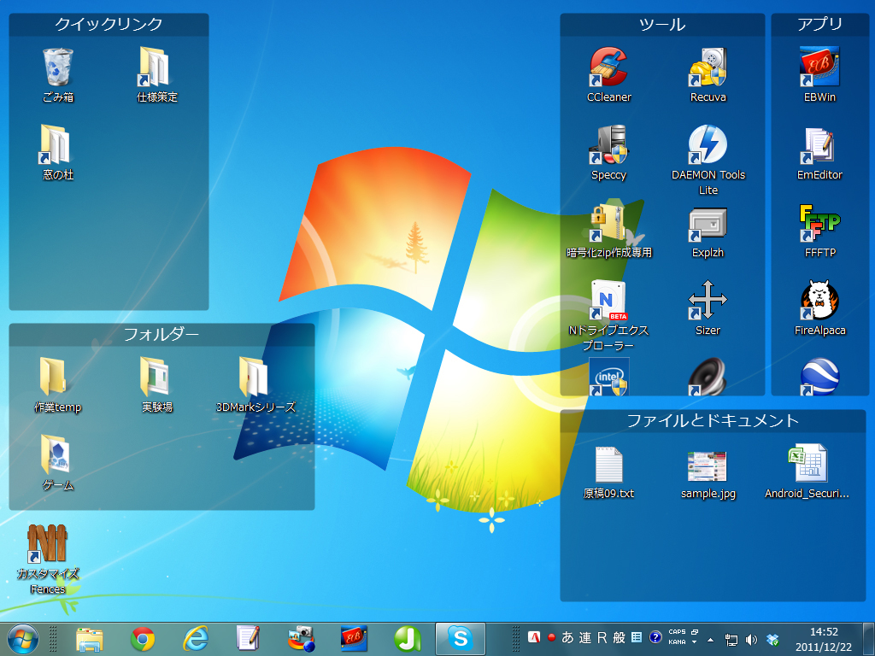Launch DAEMON Tools Lite shortcut
The height and width of the screenshot is (656, 875).
pyautogui.click(x=708, y=160)
